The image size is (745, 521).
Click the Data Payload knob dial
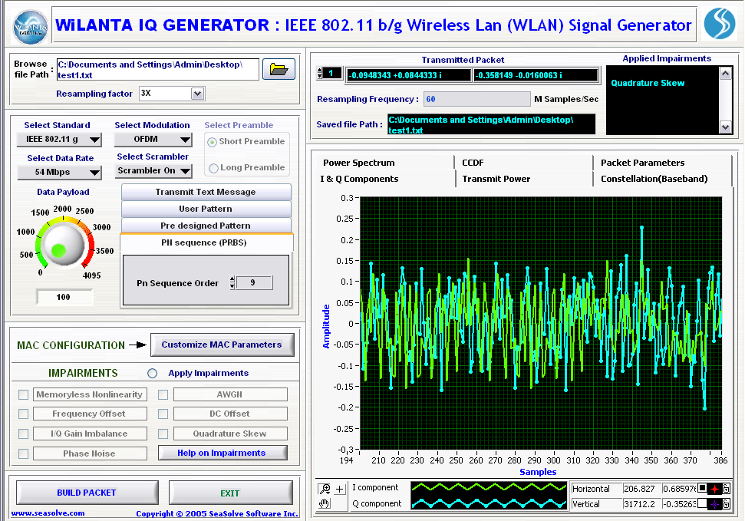(63, 246)
